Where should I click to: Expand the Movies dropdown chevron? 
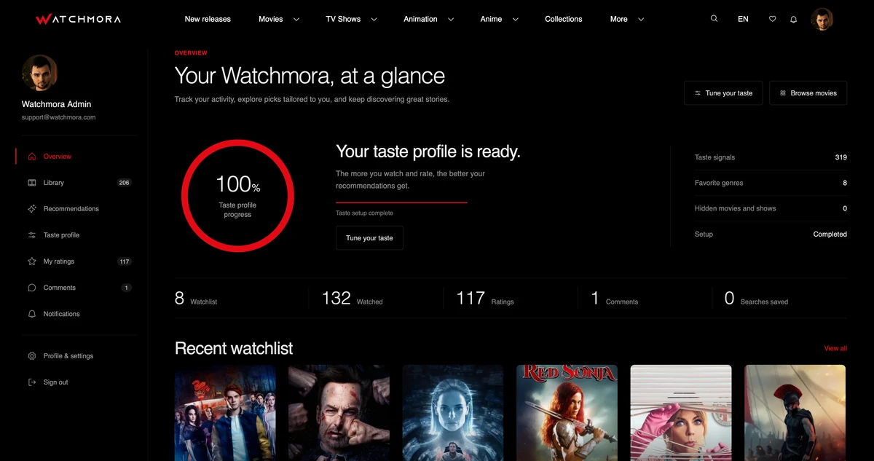pos(296,20)
